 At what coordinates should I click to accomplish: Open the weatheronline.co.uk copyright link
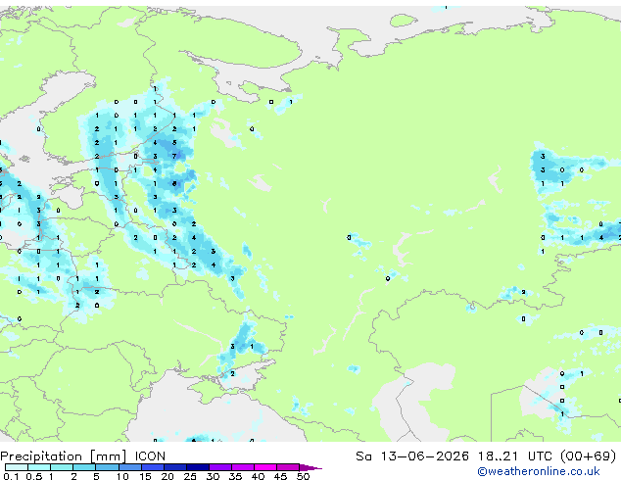(539, 471)
